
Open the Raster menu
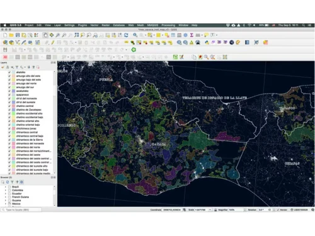click(x=106, y=25)
